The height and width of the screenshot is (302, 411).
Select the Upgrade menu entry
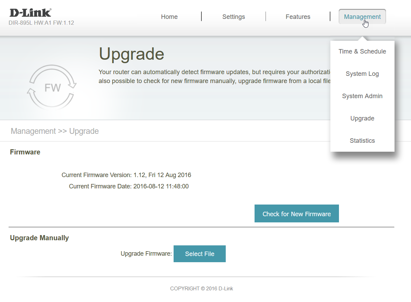[x=362, y=118]
